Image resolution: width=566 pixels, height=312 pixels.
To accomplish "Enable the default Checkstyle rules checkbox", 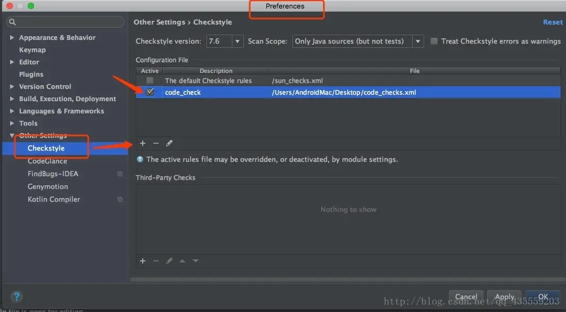I will point(150,80).
